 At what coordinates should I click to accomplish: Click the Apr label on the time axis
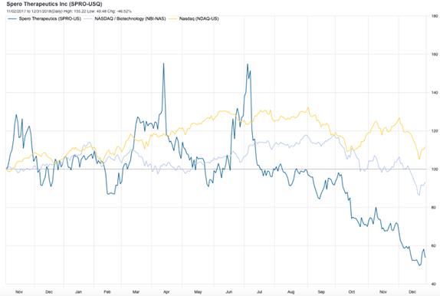[x=166, y=292]
